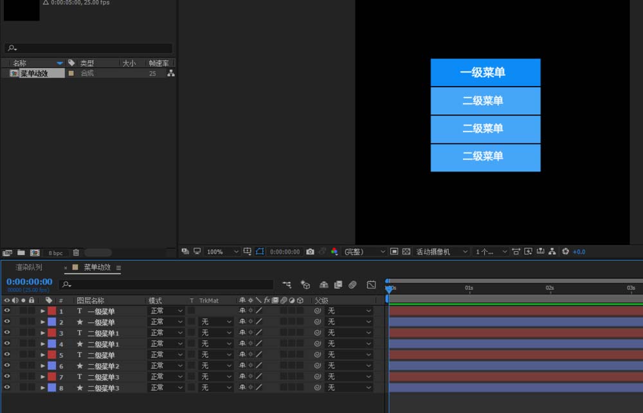Click the label swatch of 菜单动效 item
This screenshot has width=643, height=413.
coord(71,73)
